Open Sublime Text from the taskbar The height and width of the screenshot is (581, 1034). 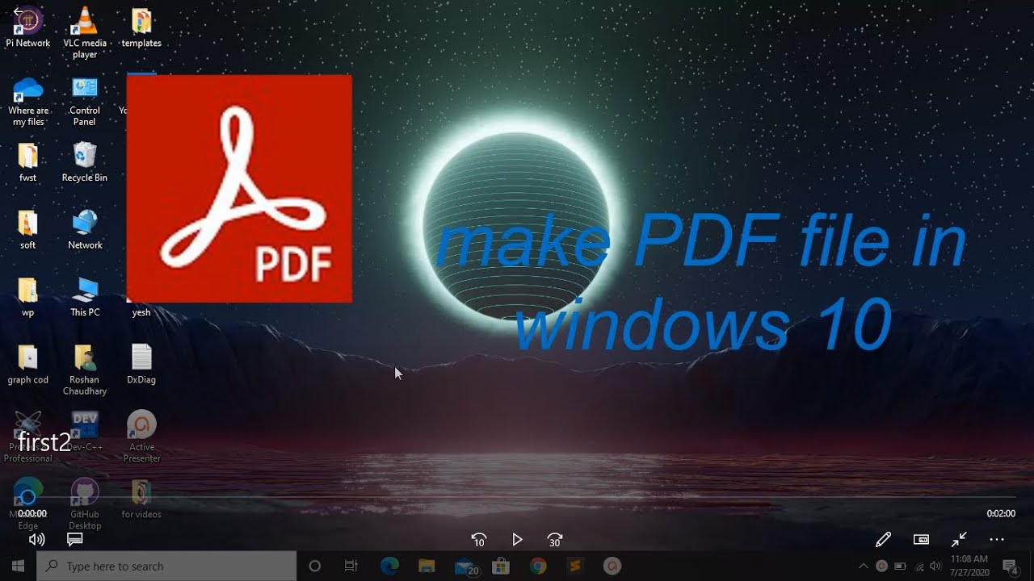pyautogui.click(x=574, y=566)
